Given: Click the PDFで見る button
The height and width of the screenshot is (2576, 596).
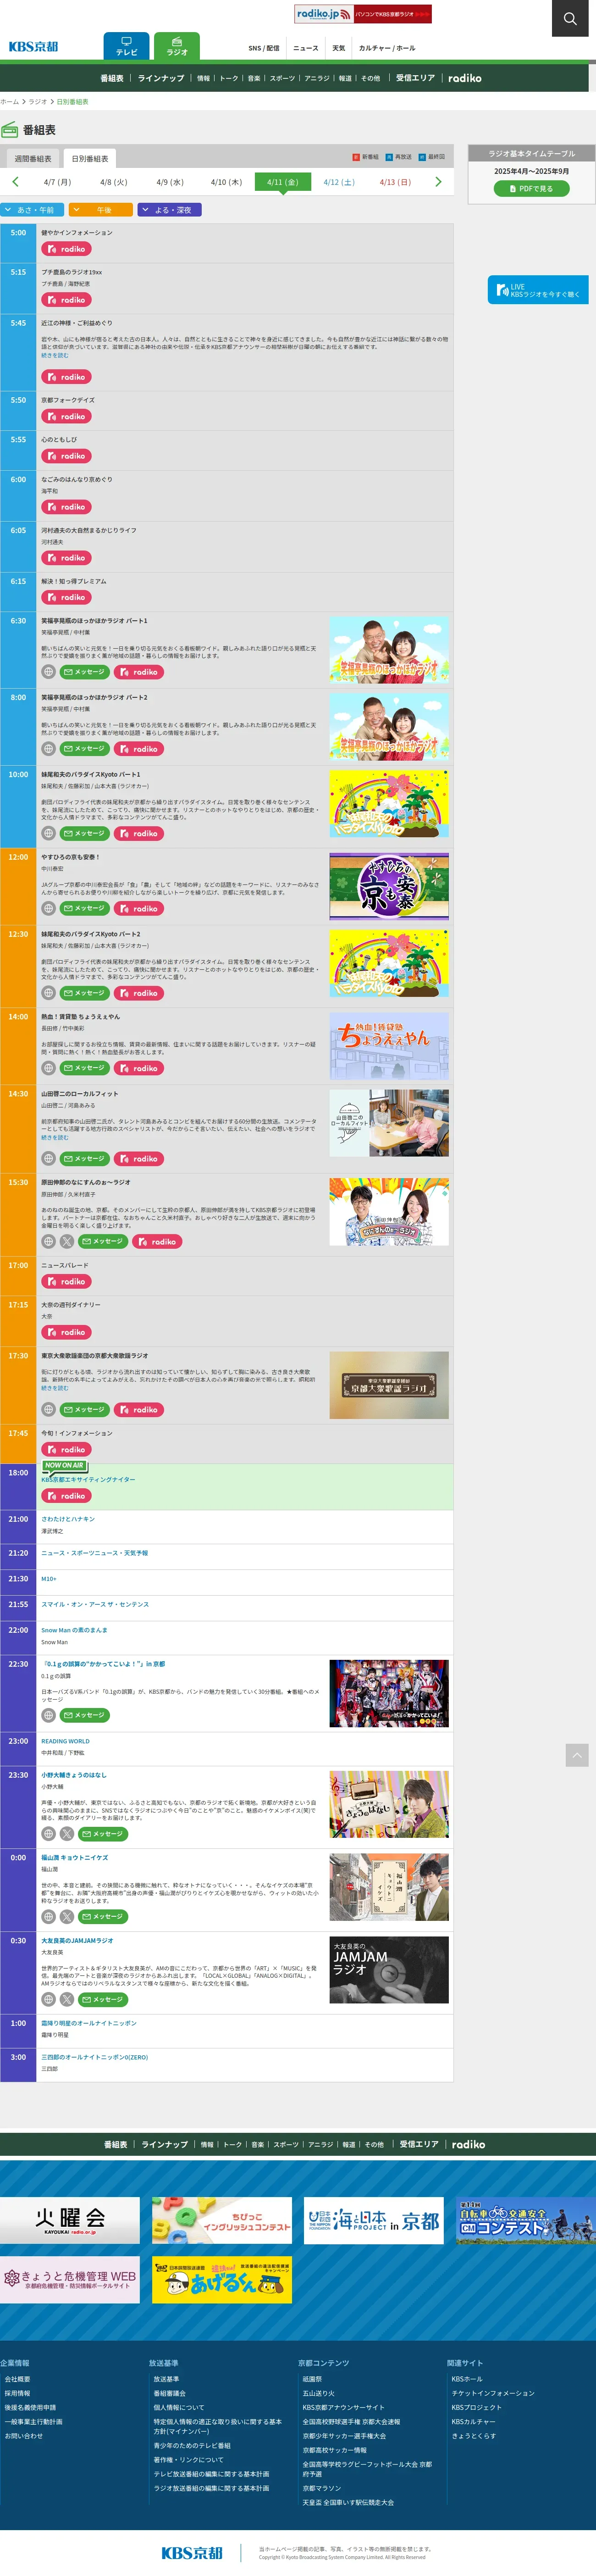Looking at the screenshot, I should [x=532, y=188].
